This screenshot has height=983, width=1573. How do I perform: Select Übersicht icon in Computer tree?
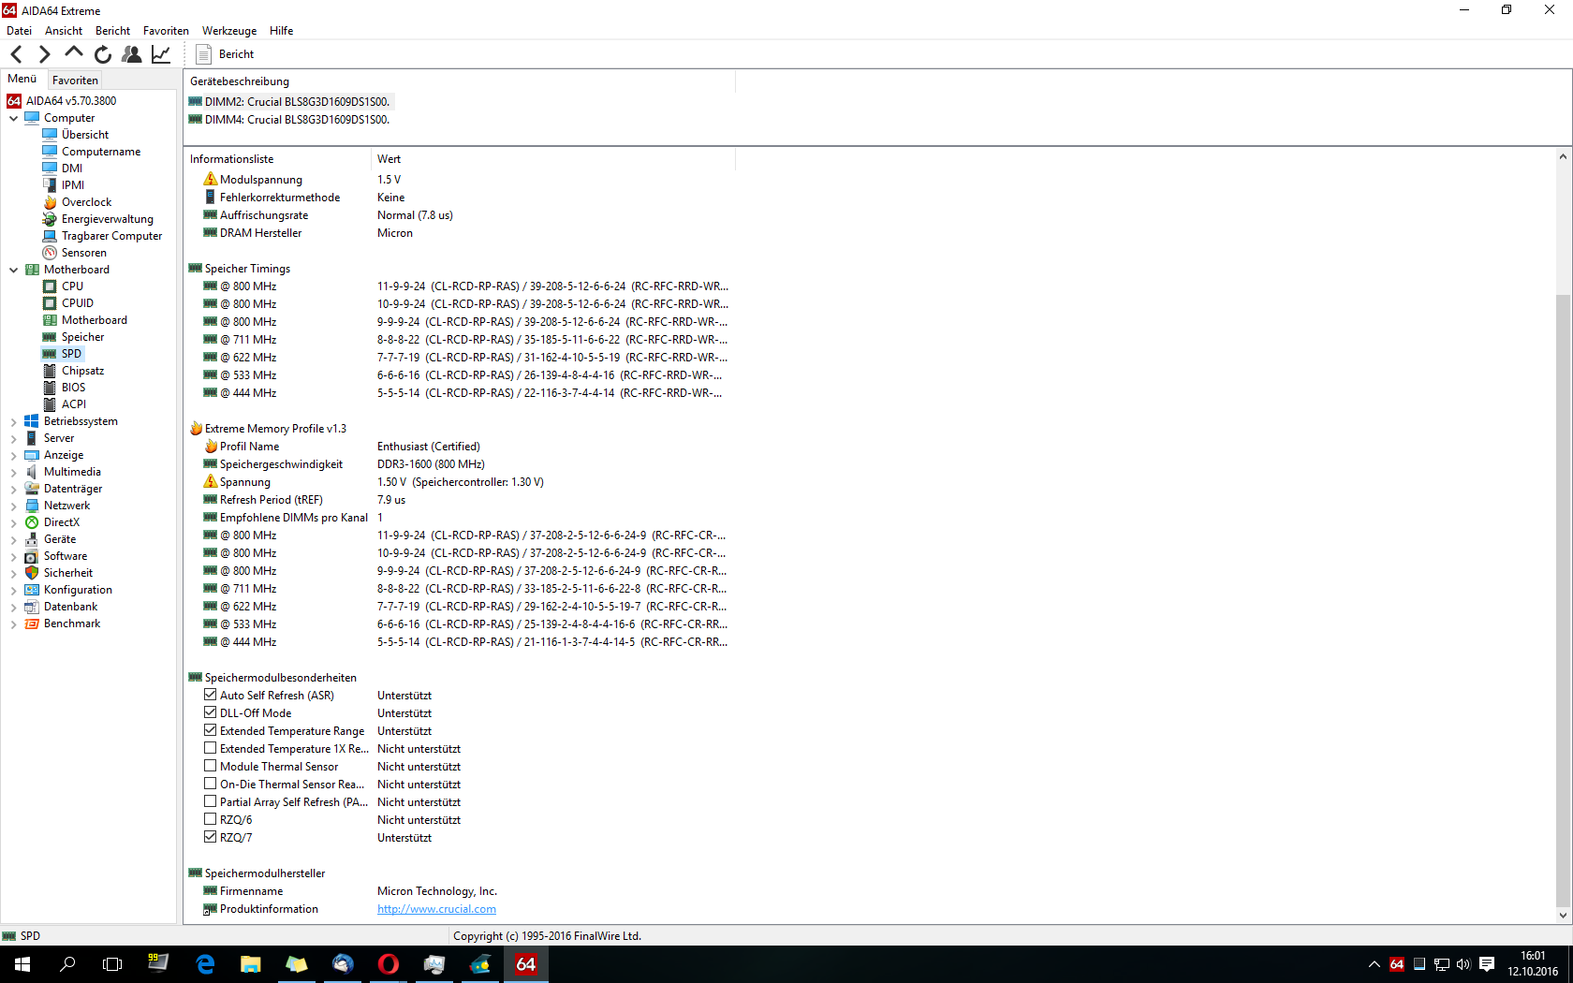50,135
